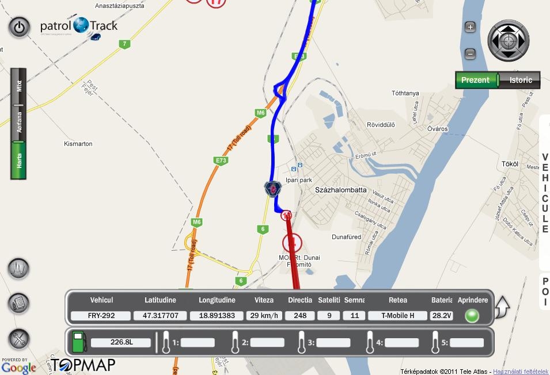
Task: Zoom out with the minus button
Action: 470,53
